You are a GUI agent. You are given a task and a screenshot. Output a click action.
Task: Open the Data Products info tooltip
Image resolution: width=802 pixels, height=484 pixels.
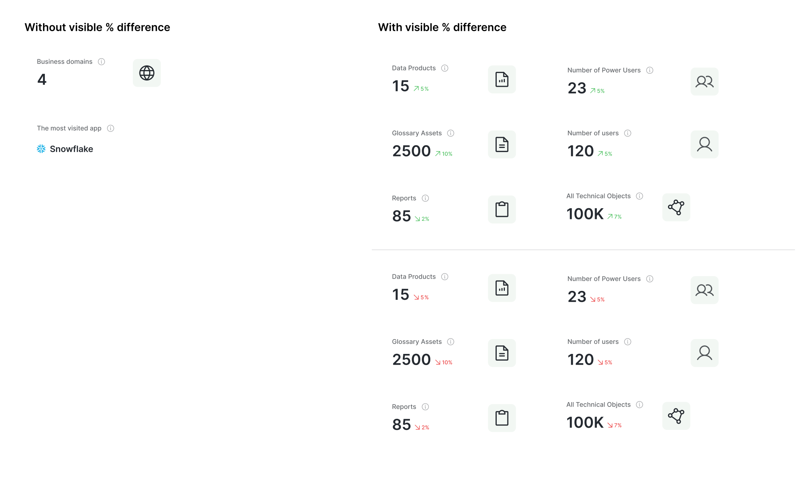click(x=445, y=68)
